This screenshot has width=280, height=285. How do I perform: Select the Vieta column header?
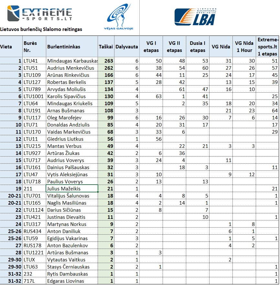[x=11, y=46]
